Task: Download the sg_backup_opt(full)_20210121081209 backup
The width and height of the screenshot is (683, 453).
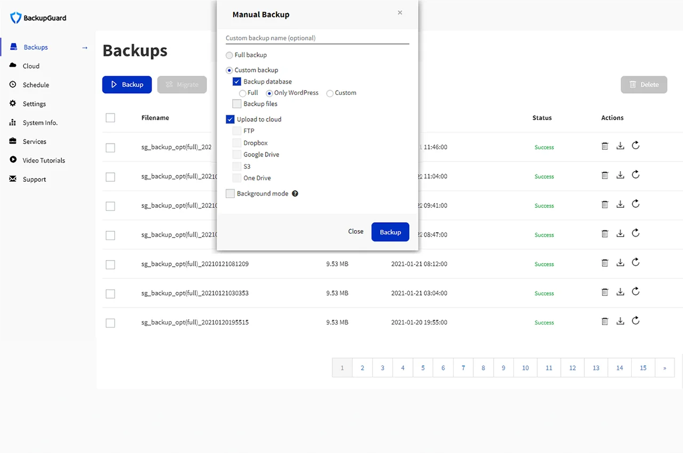Action: 620,262
